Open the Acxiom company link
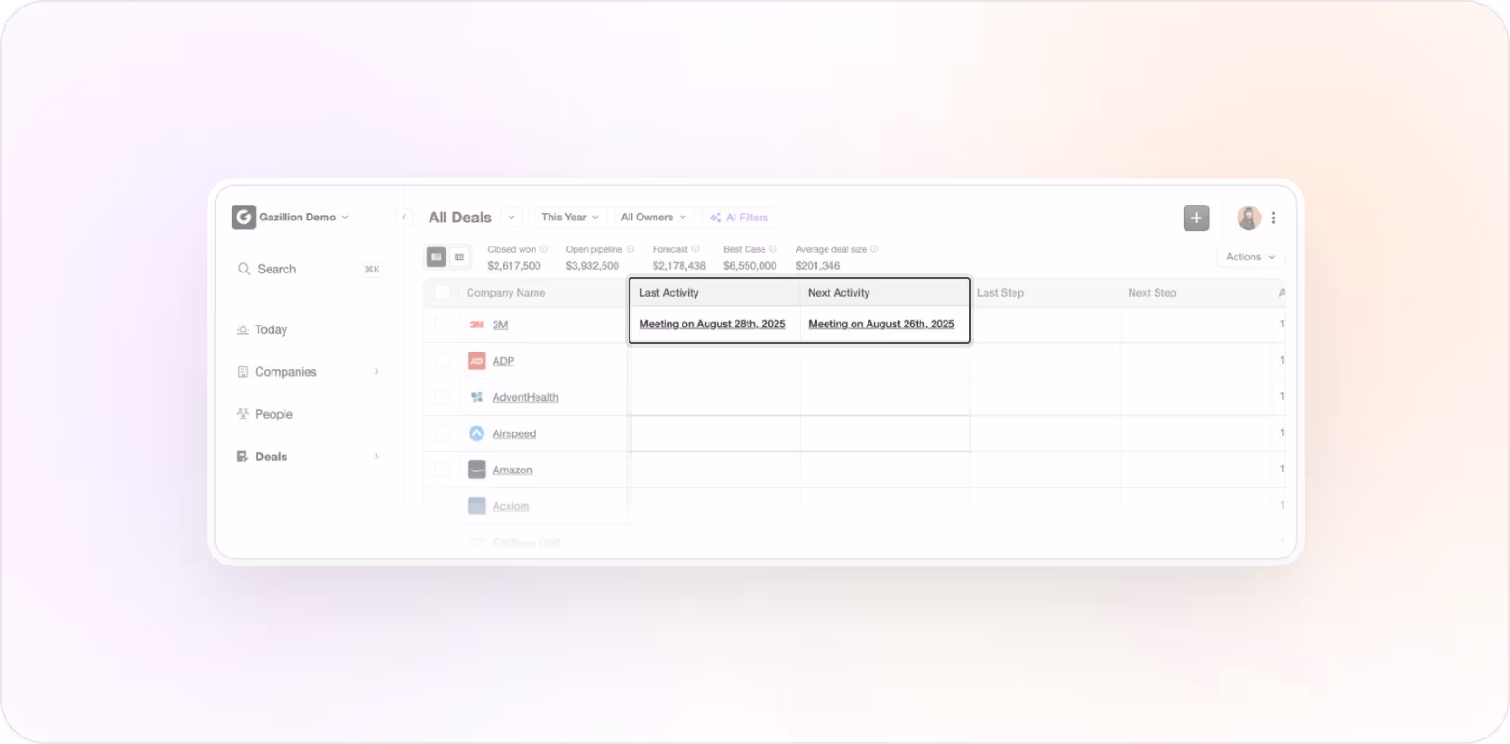 tap(510, 506)
